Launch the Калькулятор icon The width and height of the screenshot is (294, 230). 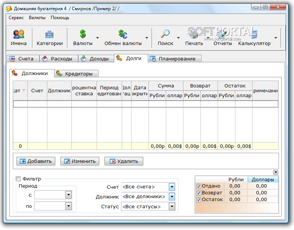coord(254,34)
